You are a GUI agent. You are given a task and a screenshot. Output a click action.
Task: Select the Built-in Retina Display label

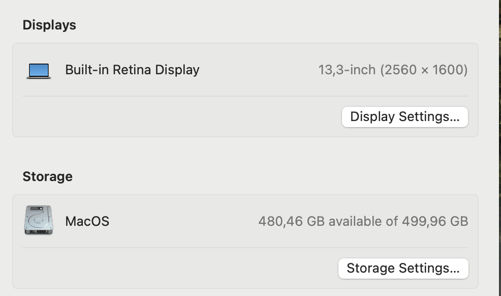click(132, 70)
